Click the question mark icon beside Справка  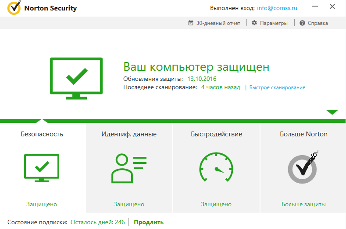point(302,23)
